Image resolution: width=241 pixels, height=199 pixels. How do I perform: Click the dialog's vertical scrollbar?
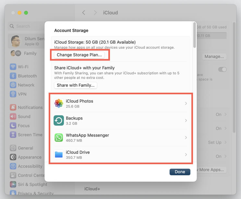[x=195, y=35]
